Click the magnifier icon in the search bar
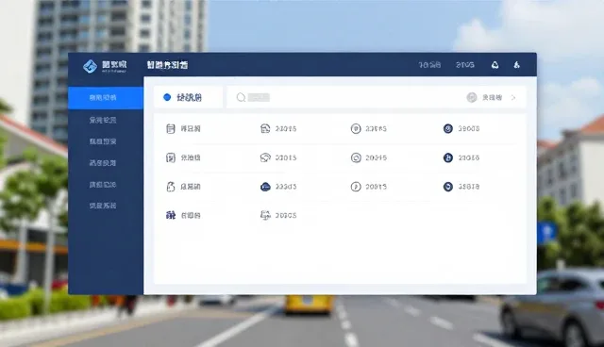This screenshot has height=347, width=604. (x=242, y=97)
